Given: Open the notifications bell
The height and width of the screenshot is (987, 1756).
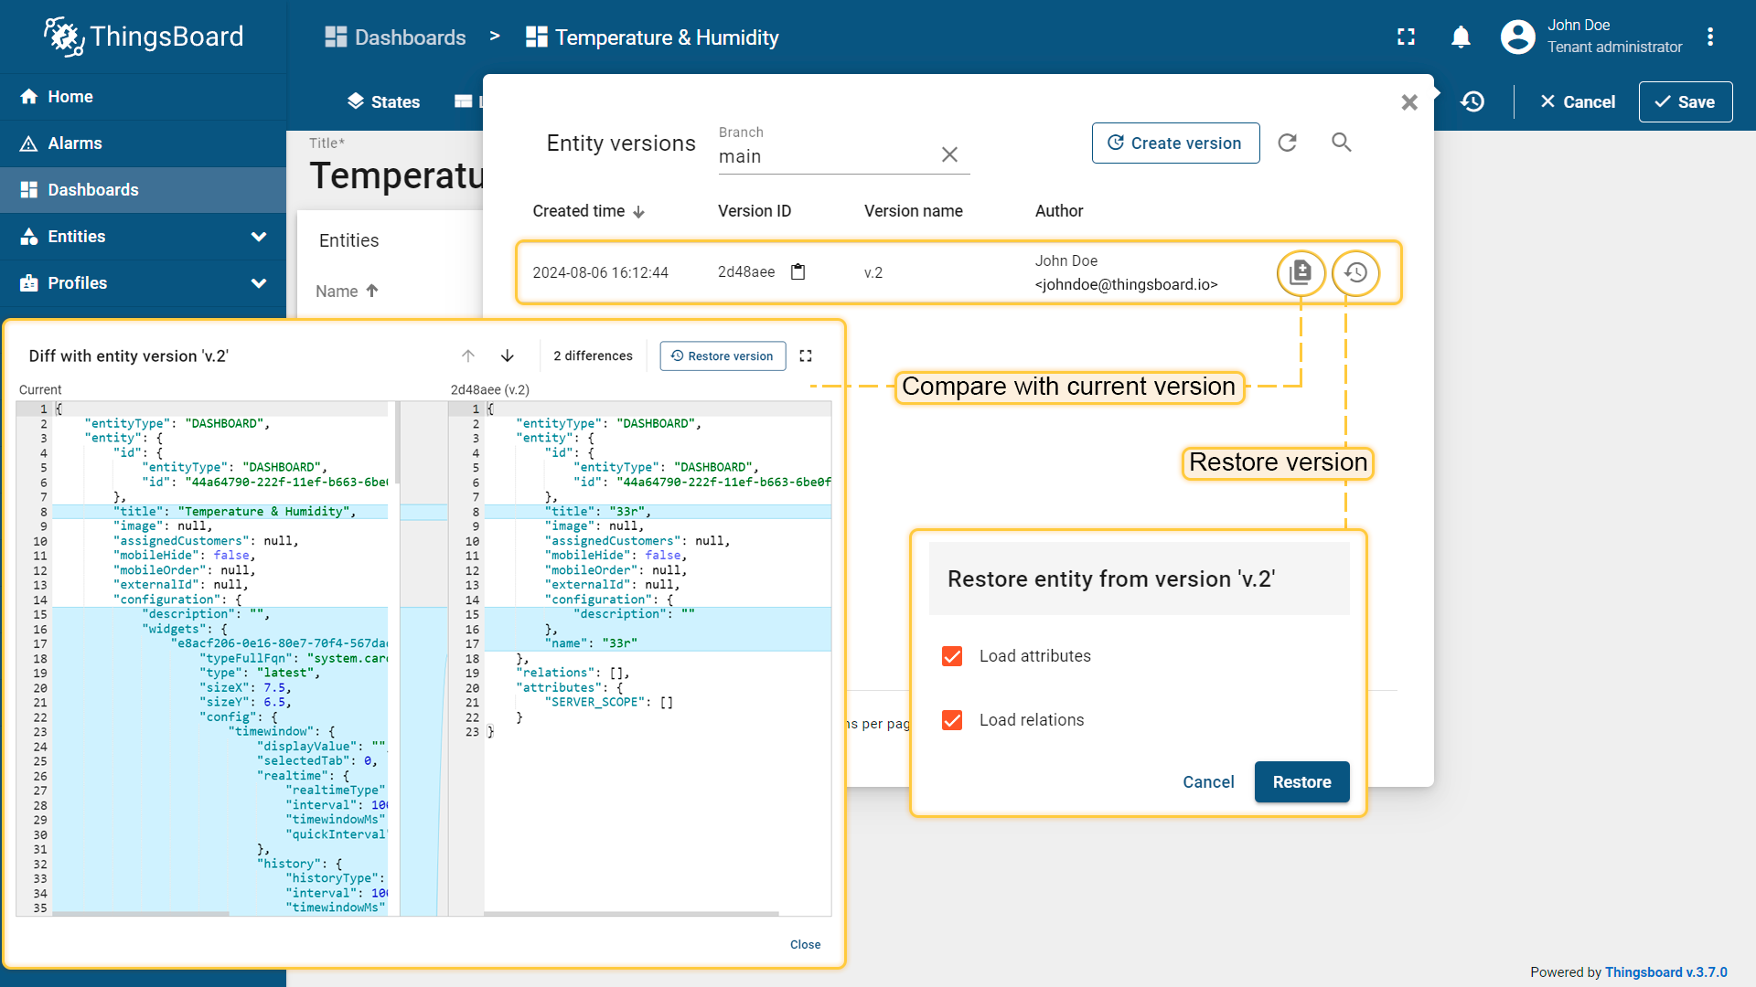Looking at the screenshot, I should click(1461, 37).
